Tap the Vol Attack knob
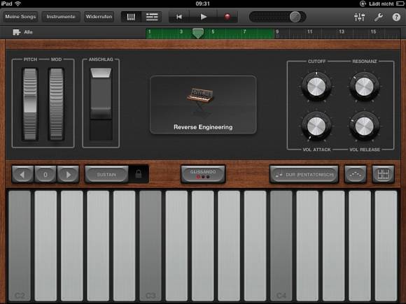 coord(316,126)
